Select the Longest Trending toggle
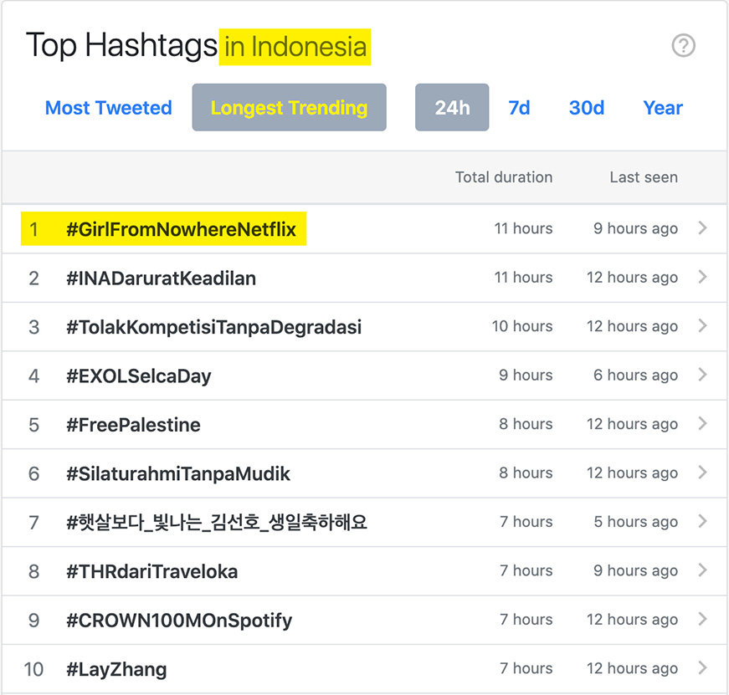 point(289,108)
